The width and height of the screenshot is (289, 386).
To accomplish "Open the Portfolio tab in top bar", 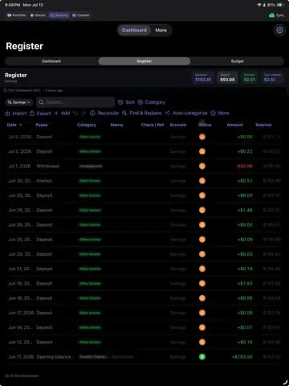I will [17, 15].
